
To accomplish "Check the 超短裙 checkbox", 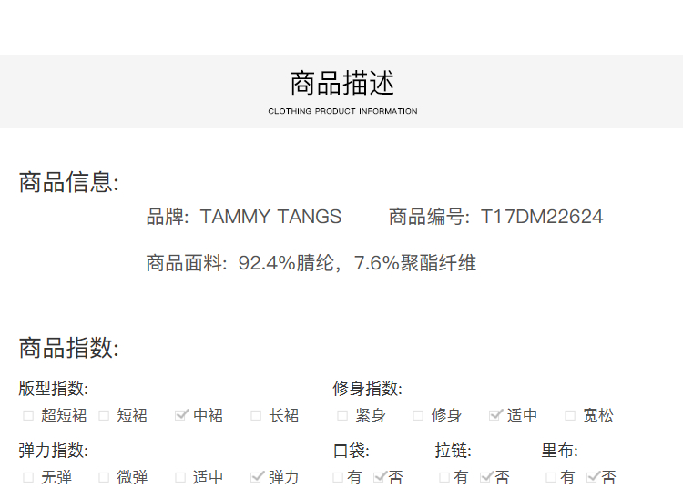I will click(28, 416).
